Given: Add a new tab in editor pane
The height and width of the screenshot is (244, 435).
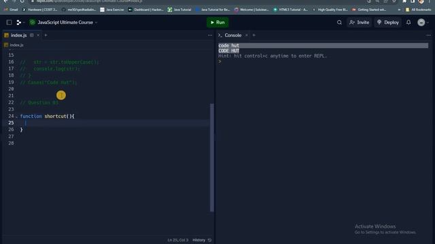Looking at the screenshot, I should click(46, 35).
